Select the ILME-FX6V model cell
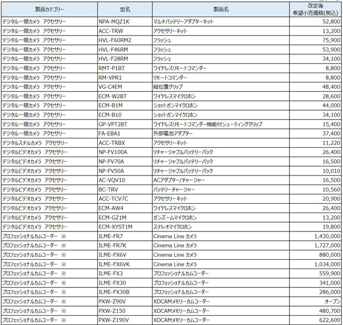343x325 pixels. [125, 255]
